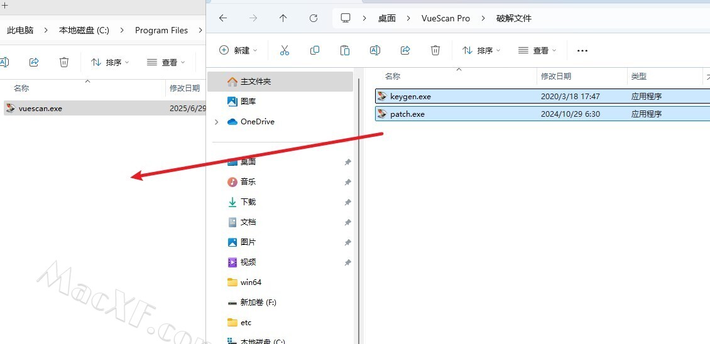Select patch.exe file in right window
710x344 pixels.
pyautogui.click(x=542, y=114)
